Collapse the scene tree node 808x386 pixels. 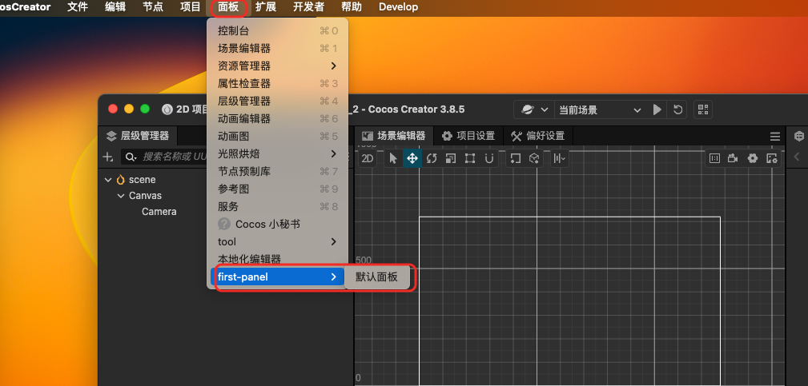(x=107, y=180)
